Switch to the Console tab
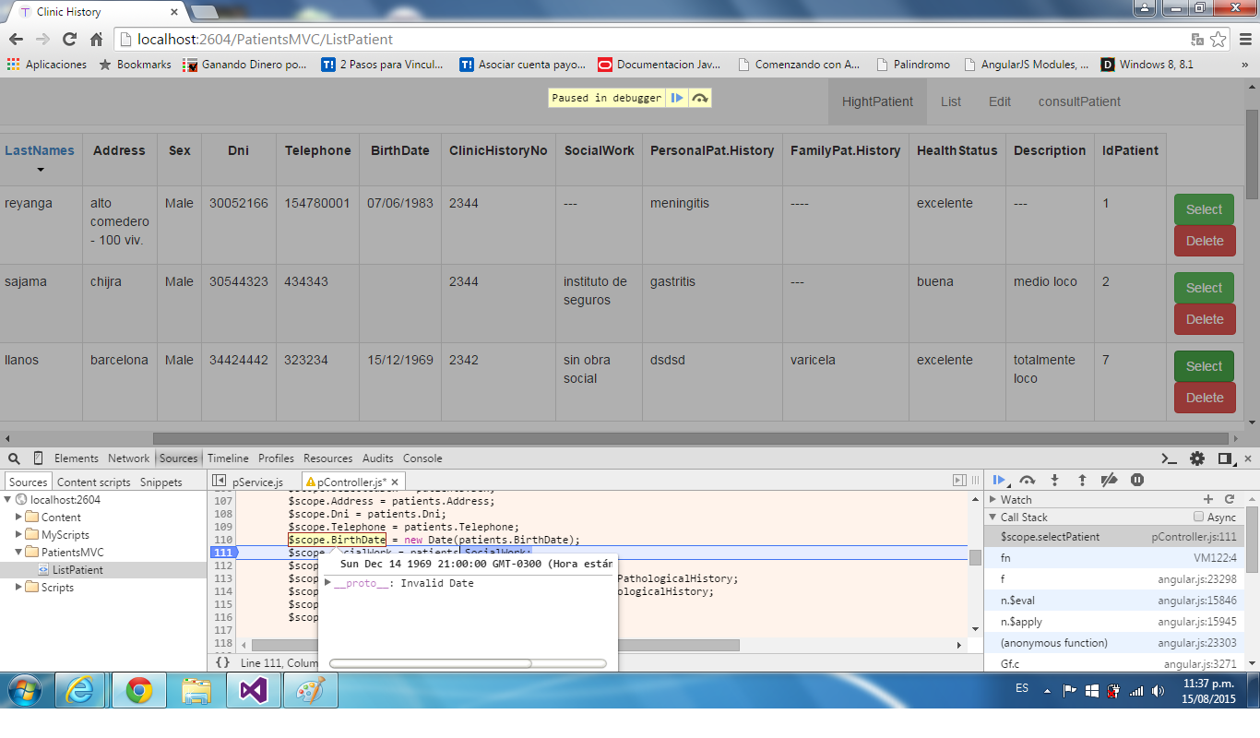Viewport: 1260px width, 738px height. point(422,458)
